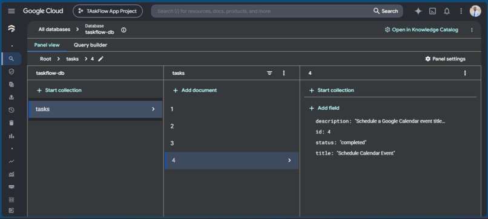The width and height of the screenshot is (488, 219).
Task: Navigate to tasks in the path breadcrumb
Action: pyautogui.click(x=72, y=59)
